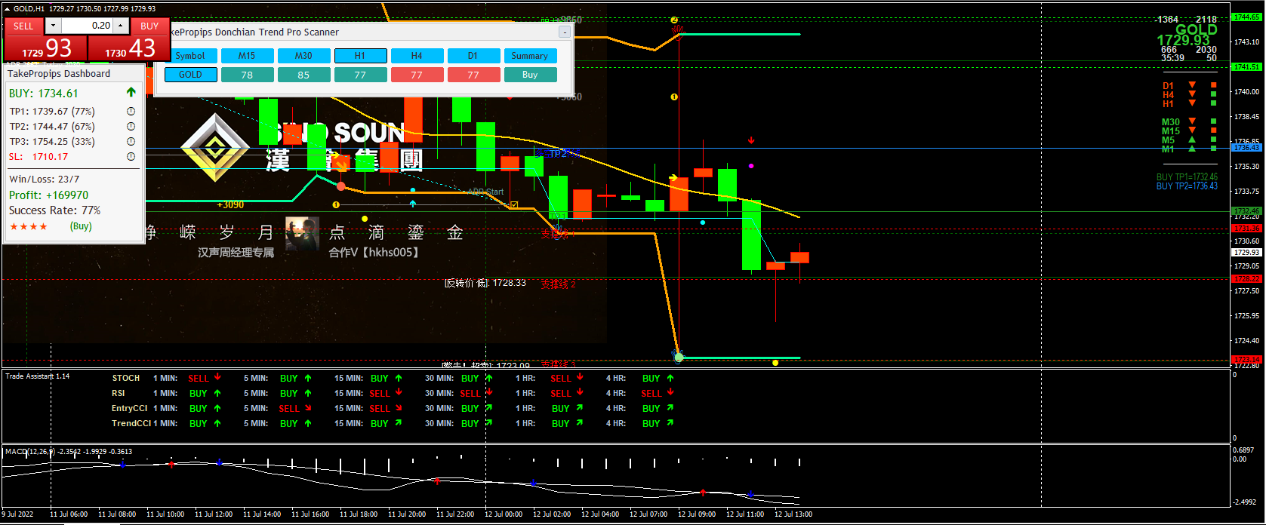Click the Summary header in scanner

(x=530, y=56)
